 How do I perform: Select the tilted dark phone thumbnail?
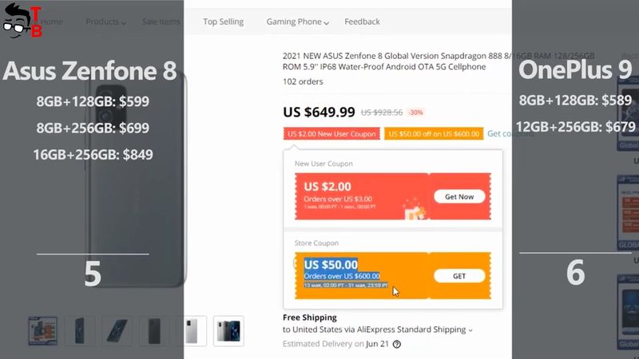point(117,331)
